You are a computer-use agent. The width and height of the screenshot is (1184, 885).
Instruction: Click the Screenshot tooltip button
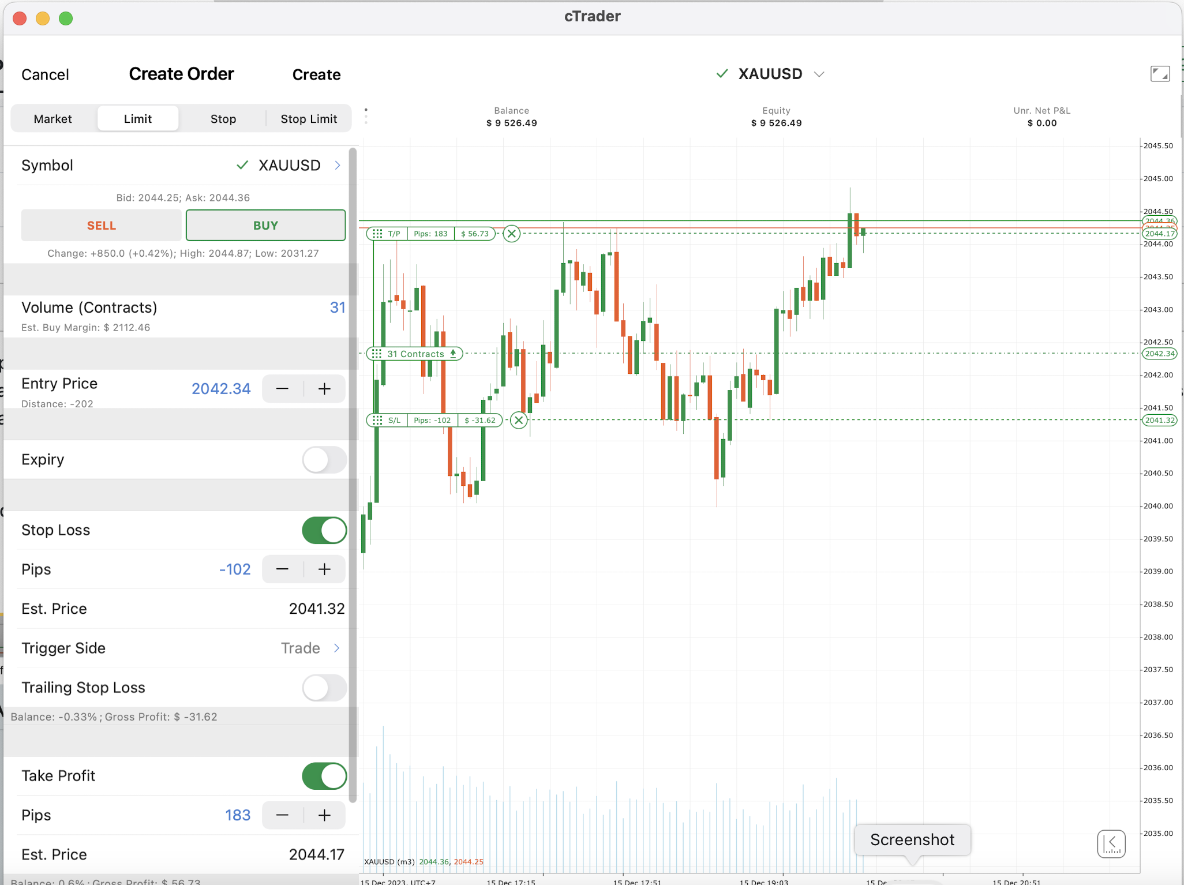[x=912, y=840]
